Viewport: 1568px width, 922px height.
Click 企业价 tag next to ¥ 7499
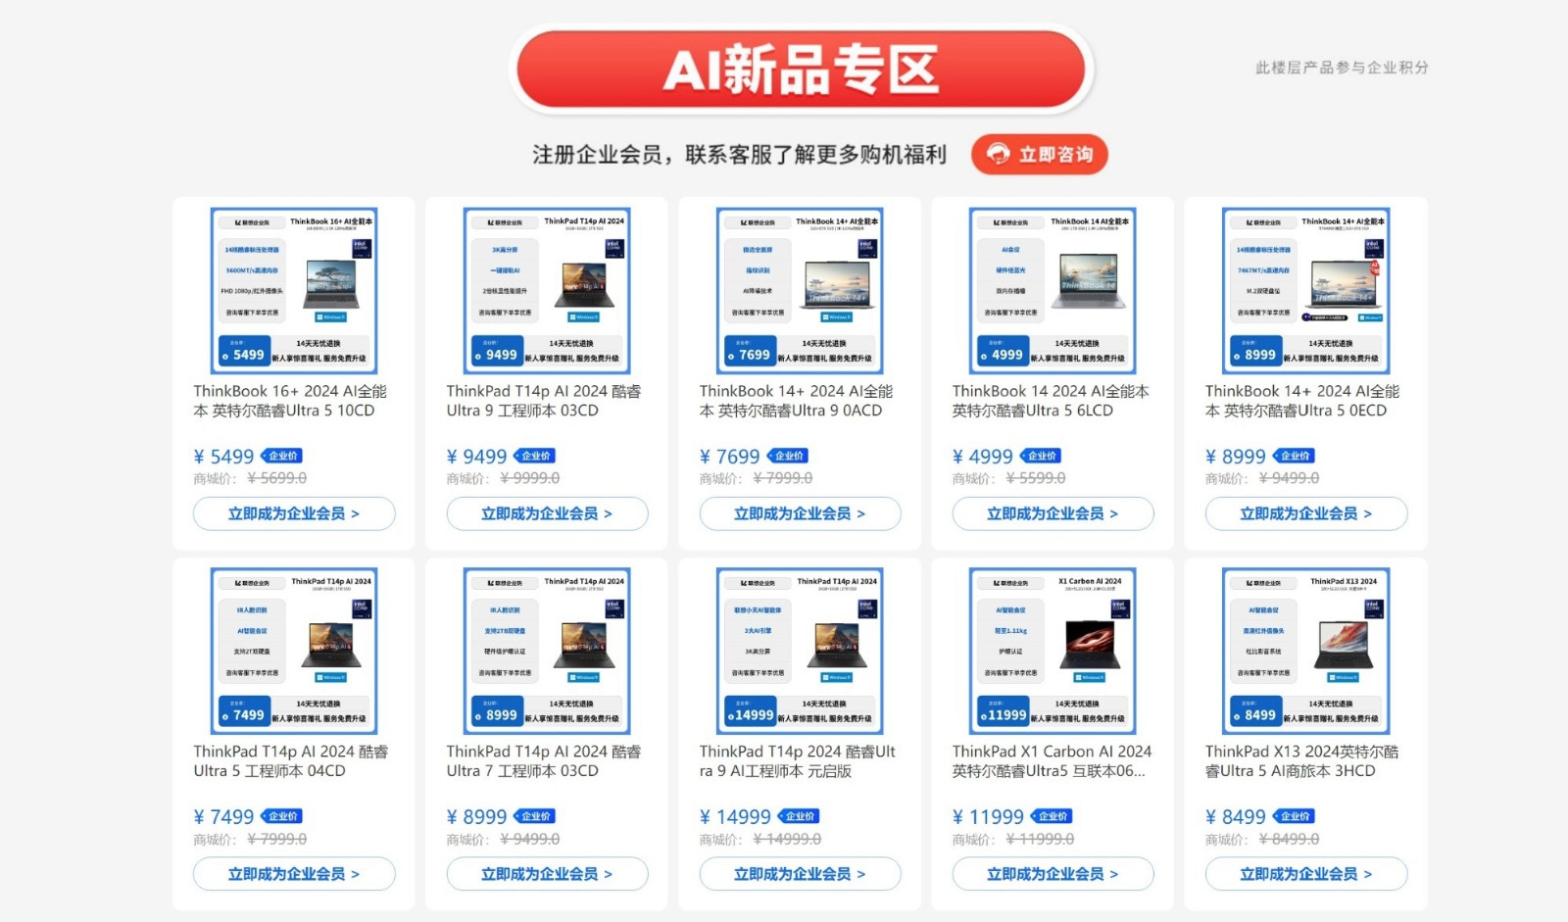[x=282, y=816]
